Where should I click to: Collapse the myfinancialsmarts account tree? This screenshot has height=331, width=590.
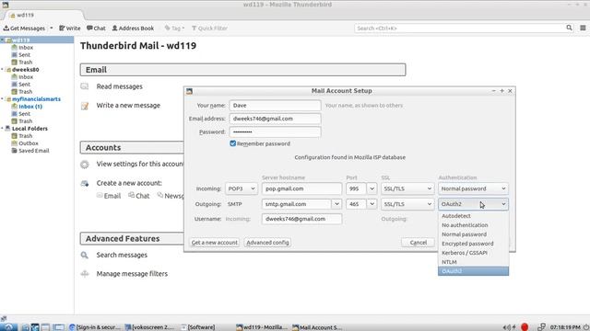[x=2, y=99]
